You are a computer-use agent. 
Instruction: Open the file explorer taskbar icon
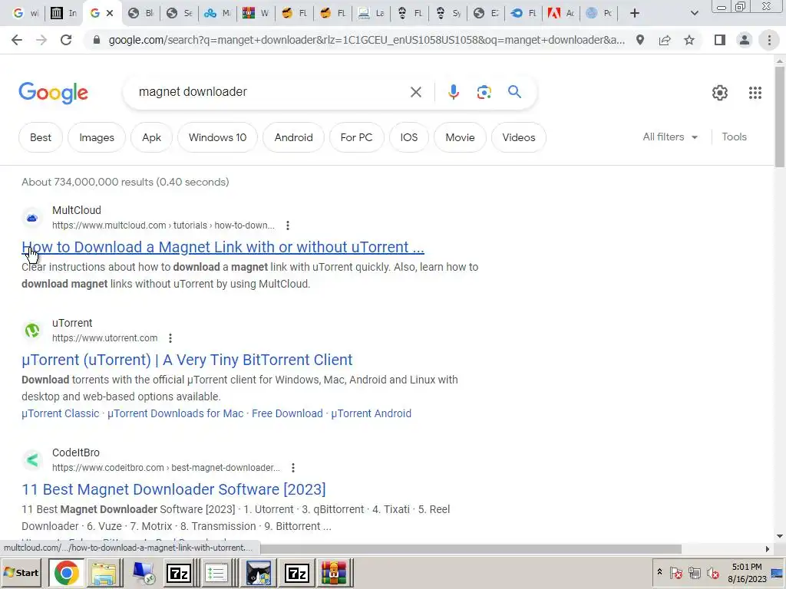click(104, 573)
